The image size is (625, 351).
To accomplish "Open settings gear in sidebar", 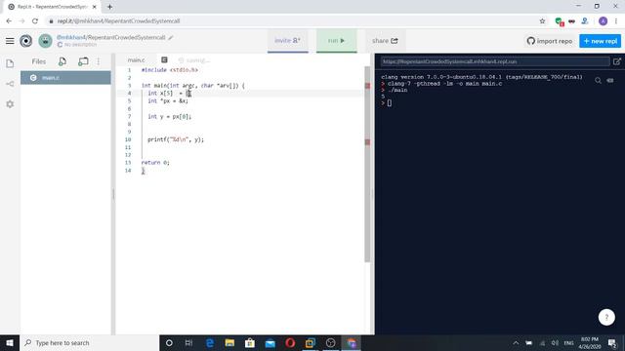I will pos(10,104).
